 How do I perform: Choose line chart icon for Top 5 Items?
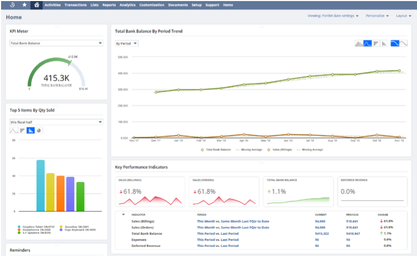point(14,130)
